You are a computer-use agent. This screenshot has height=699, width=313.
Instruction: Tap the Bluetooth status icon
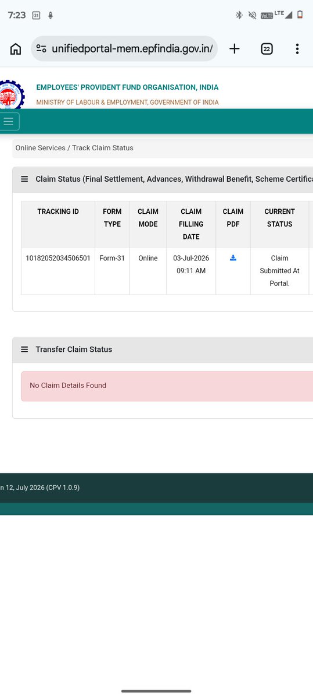click(x=239, y=15)
